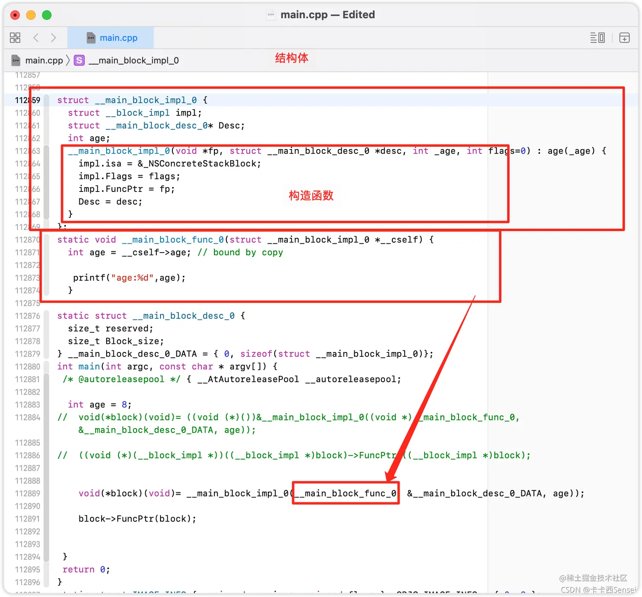This screenshot has width=642, height=597.
Task: Select the main.cpp editor tab
Action: tap(111, 38)
